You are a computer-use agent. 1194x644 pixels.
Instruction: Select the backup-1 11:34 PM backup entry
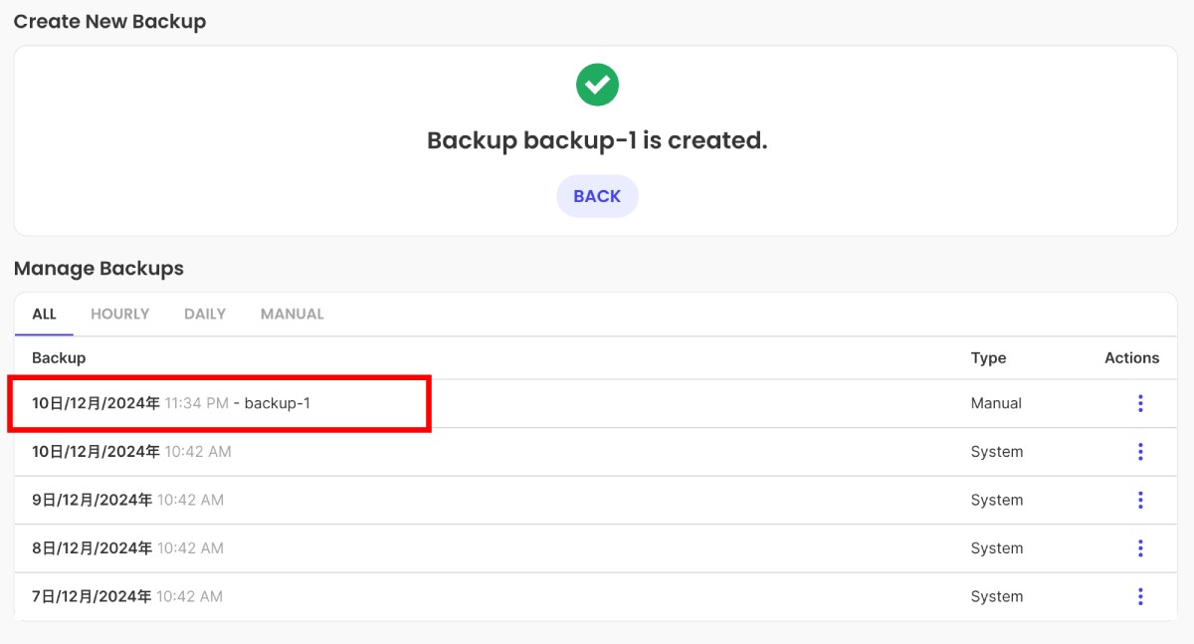178,403
